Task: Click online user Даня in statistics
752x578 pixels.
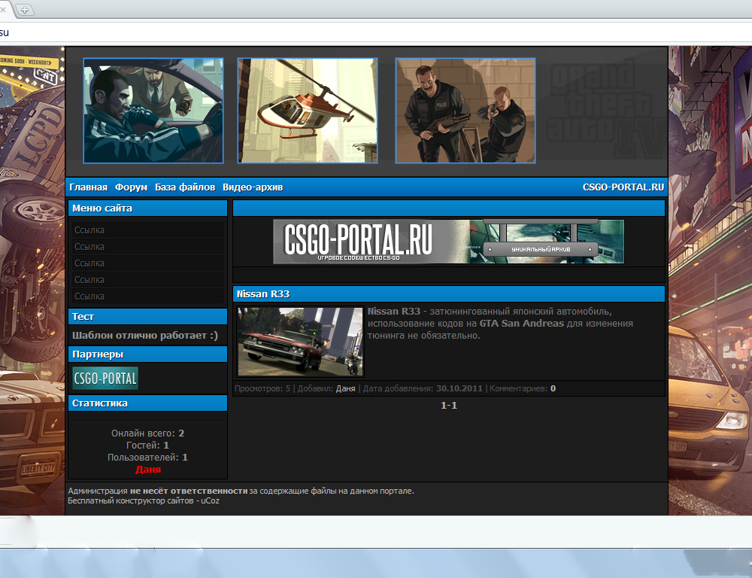Action: [x=147, y=470]
